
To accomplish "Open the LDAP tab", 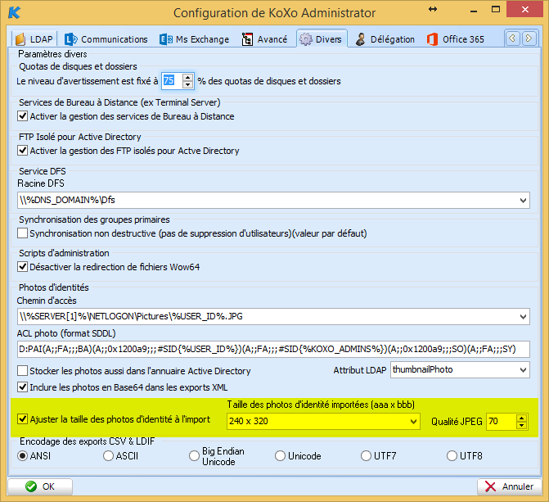I will coord(34,39).
